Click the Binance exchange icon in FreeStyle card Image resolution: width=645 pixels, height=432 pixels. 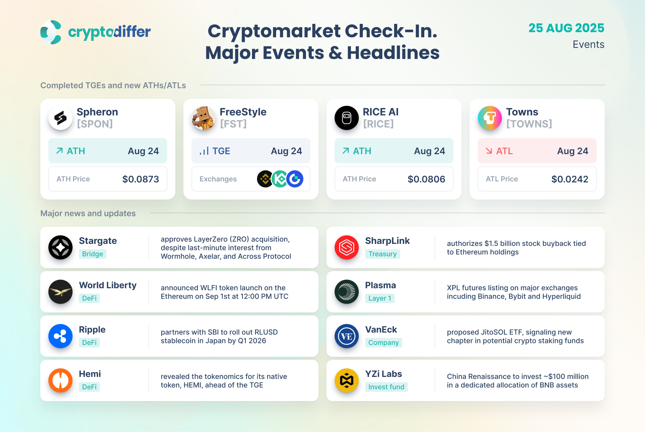point(265,179)
